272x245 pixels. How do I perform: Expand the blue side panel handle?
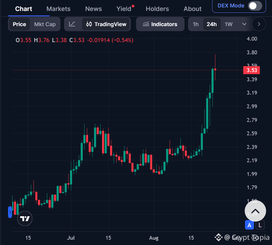10,212
